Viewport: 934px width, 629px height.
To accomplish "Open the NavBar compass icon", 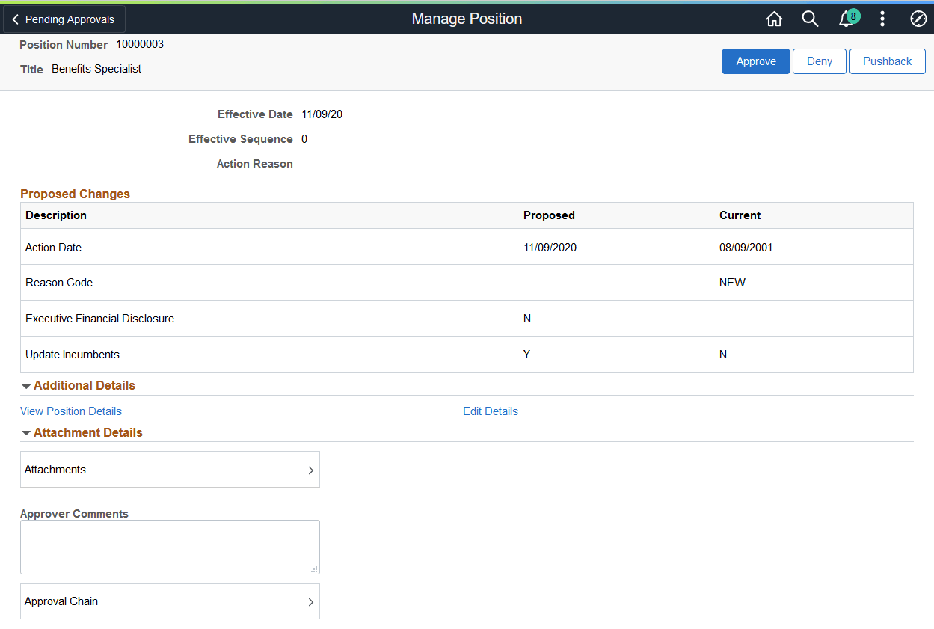I will coord(918,19).
